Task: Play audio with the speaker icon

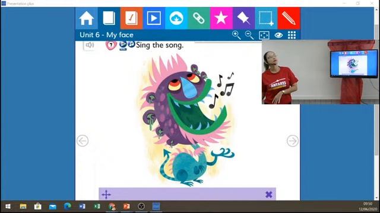Action: [90, 45]
